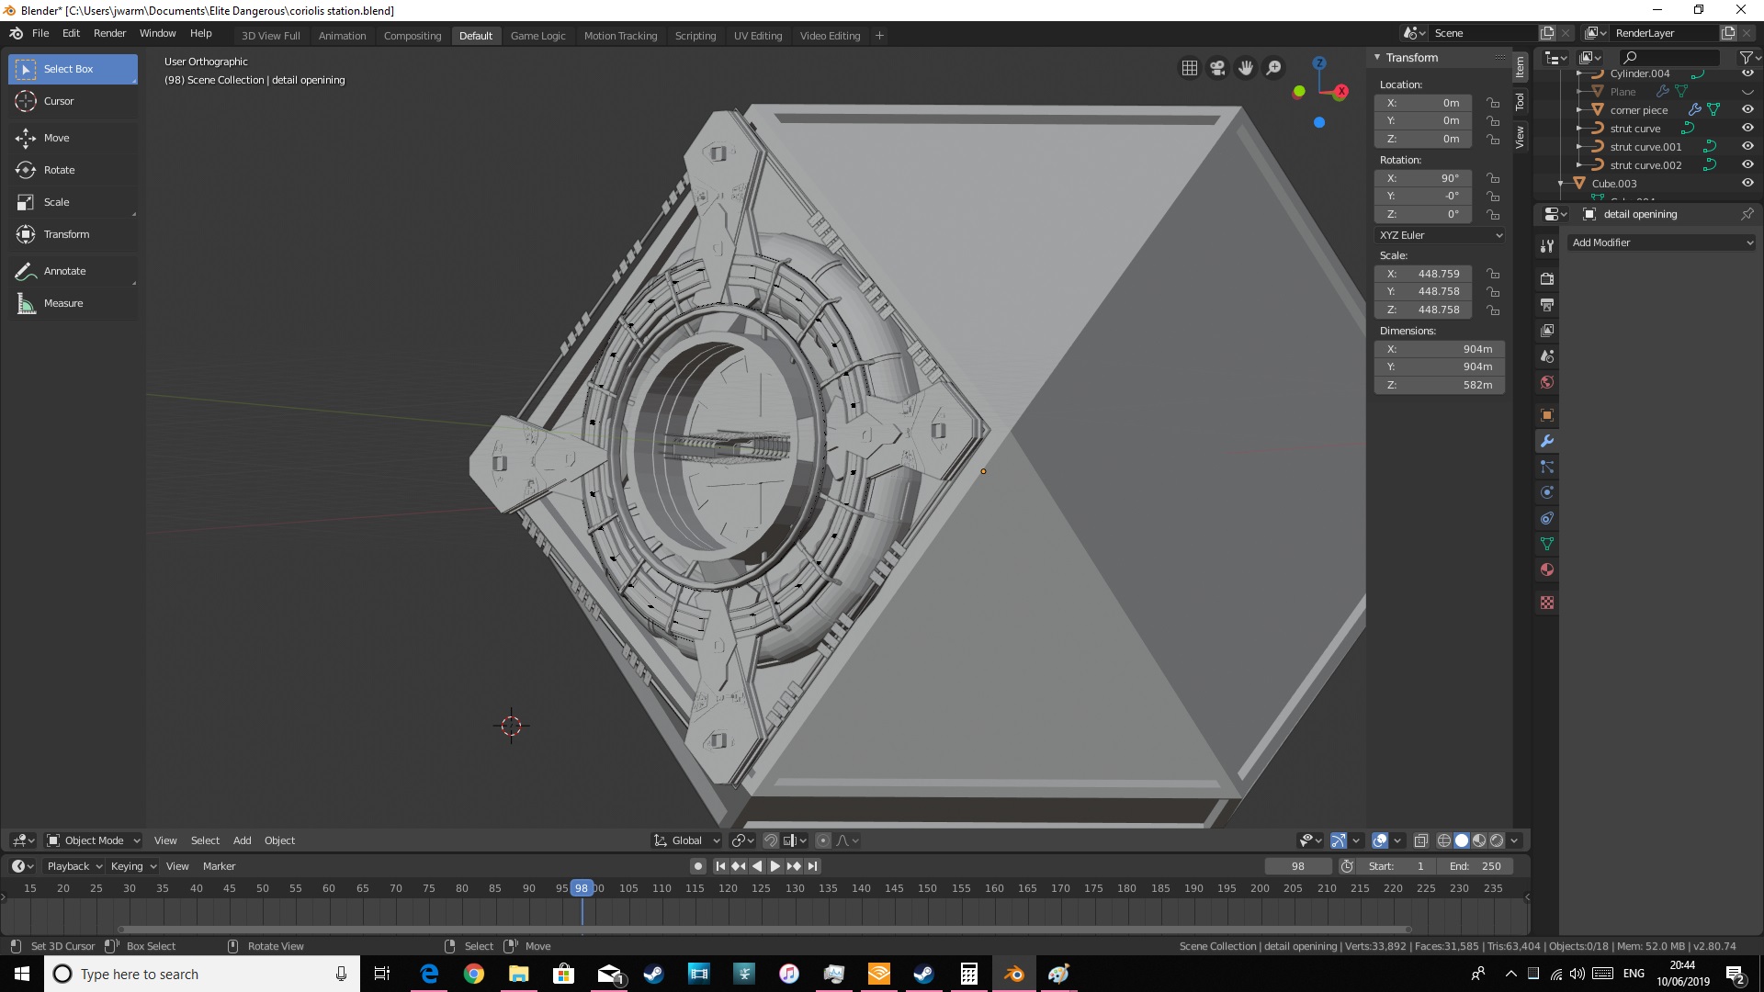Image resolution: width=1764 pixels, height=992 pixels.
Task: Hide corner piece in outliner
Action: click(1747, 109)
